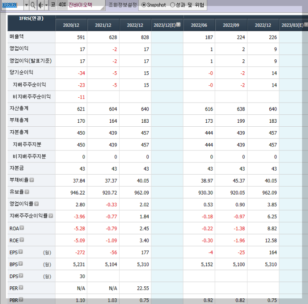Open the dropdown arrow beside the speaker icon
Viewport: 308px width, 304px height.
pos(46,5)
